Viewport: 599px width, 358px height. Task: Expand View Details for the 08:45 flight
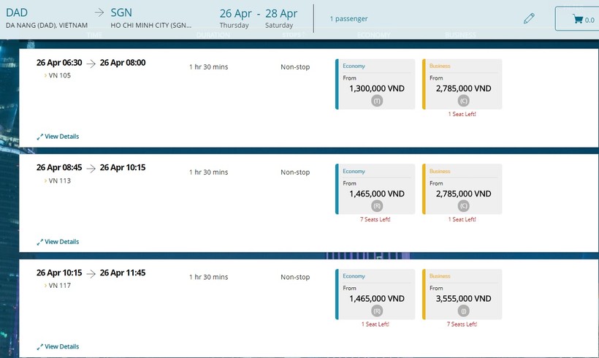tap(58, 242)
